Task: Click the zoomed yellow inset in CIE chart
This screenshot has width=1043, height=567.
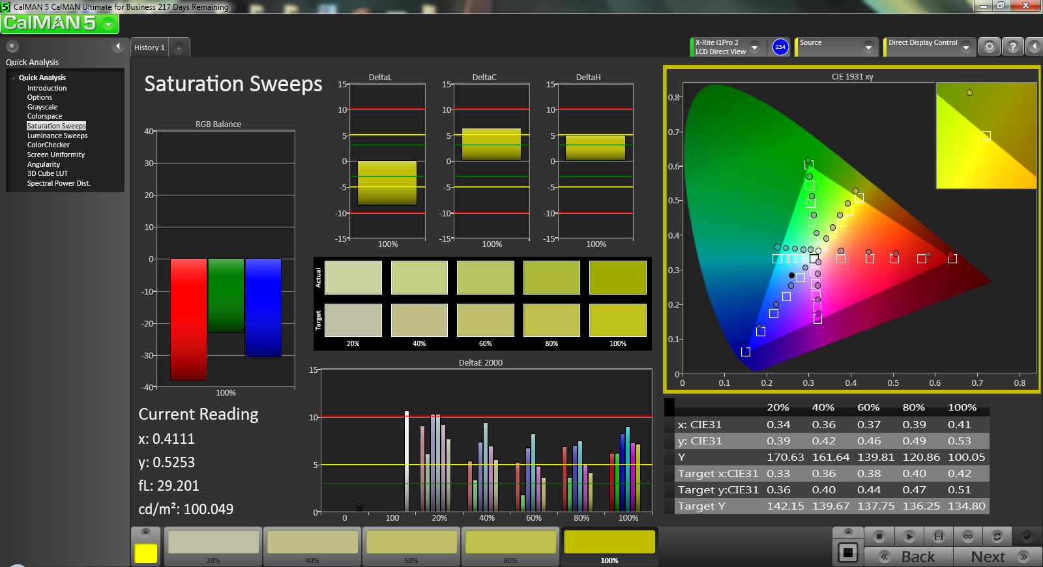Action: pyautogui.click(x=986, y=136)
